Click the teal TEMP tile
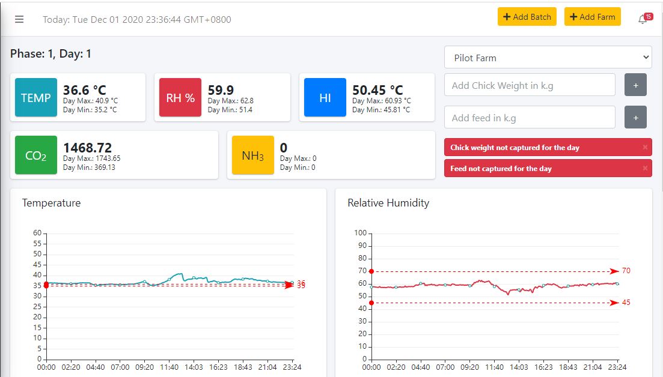Viewport: 663px width, 377px height. click(36, 97)
